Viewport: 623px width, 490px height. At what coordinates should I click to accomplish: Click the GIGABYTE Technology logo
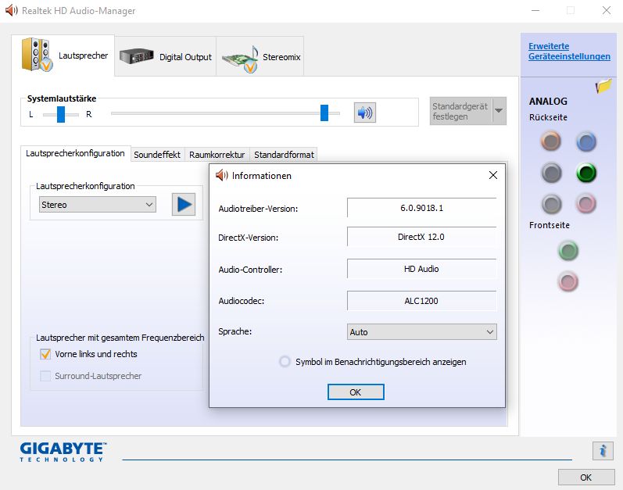click(63, 452)
